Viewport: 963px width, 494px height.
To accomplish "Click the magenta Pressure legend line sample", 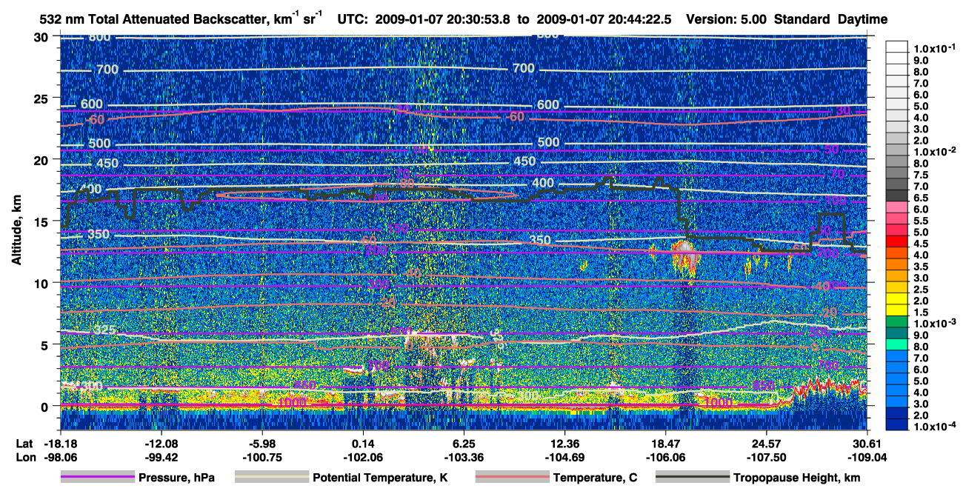I will [x=97, y=478].
